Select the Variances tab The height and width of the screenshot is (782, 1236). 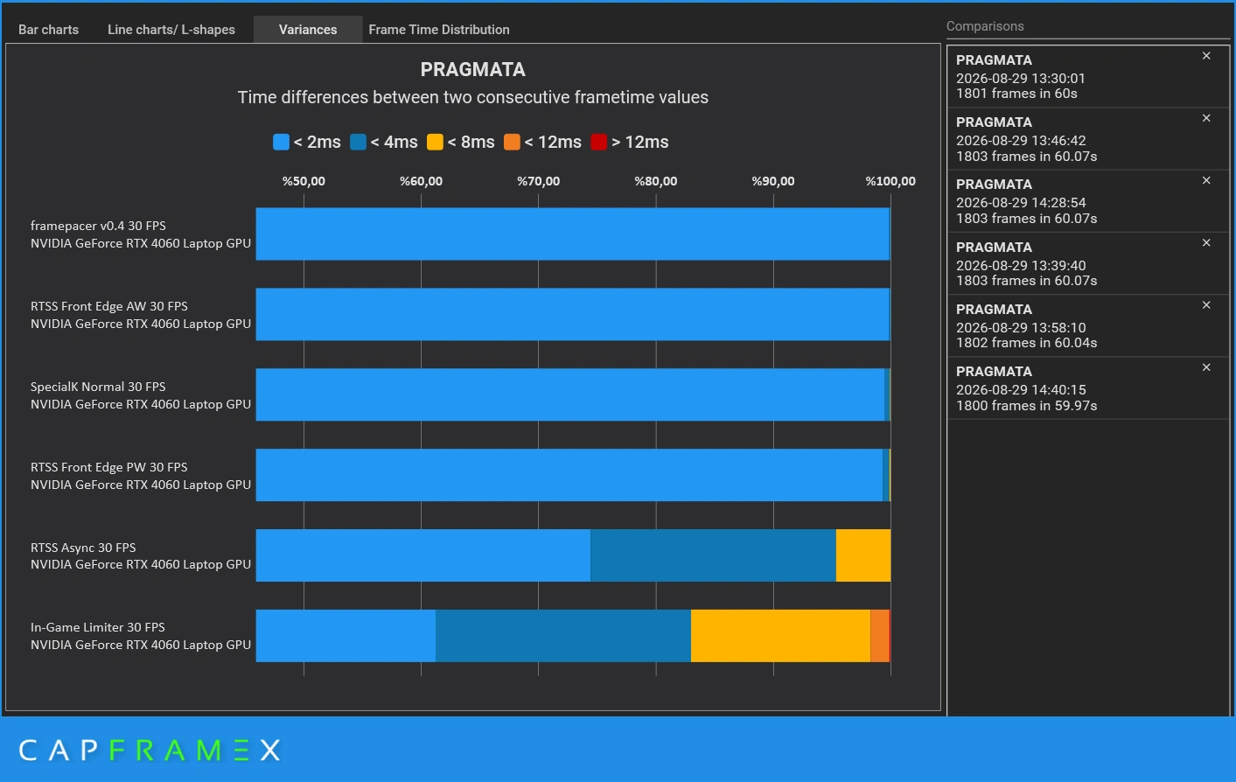(x=308, y=30)
